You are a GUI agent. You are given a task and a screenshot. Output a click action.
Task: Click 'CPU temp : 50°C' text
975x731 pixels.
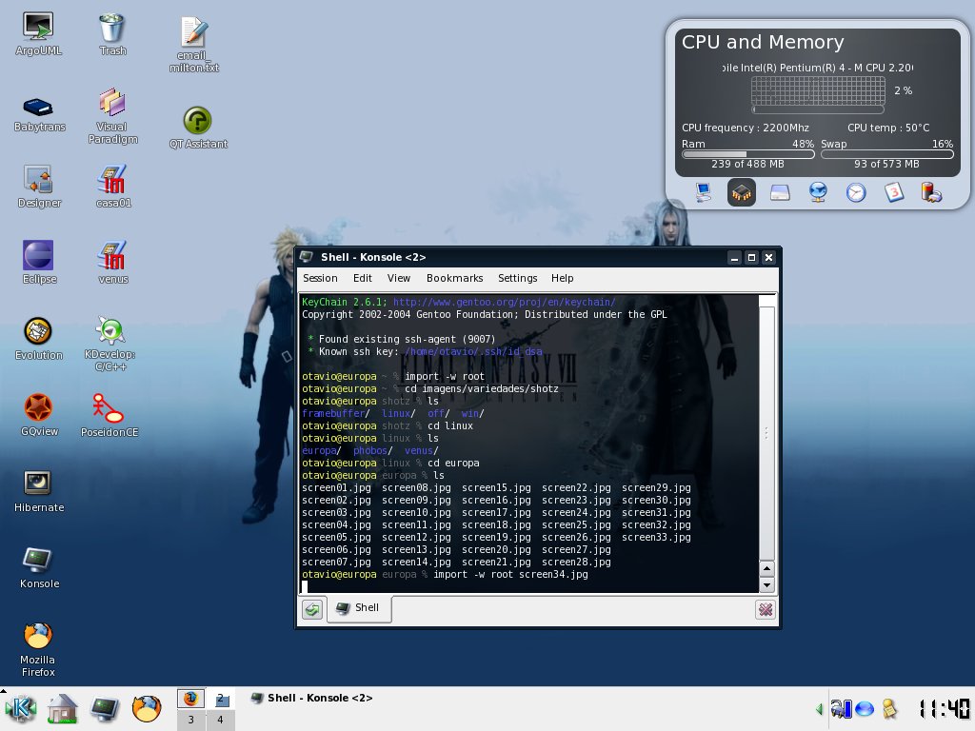point(888,128)
